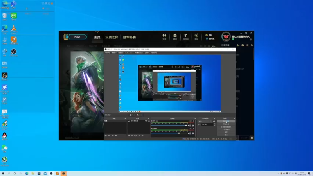Viewport: 313px width, 176px height.
Task: Click the friends list search icon
Action: (252, 45)
